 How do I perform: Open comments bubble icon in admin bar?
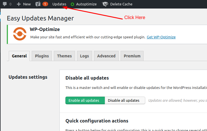coord(5,4)
